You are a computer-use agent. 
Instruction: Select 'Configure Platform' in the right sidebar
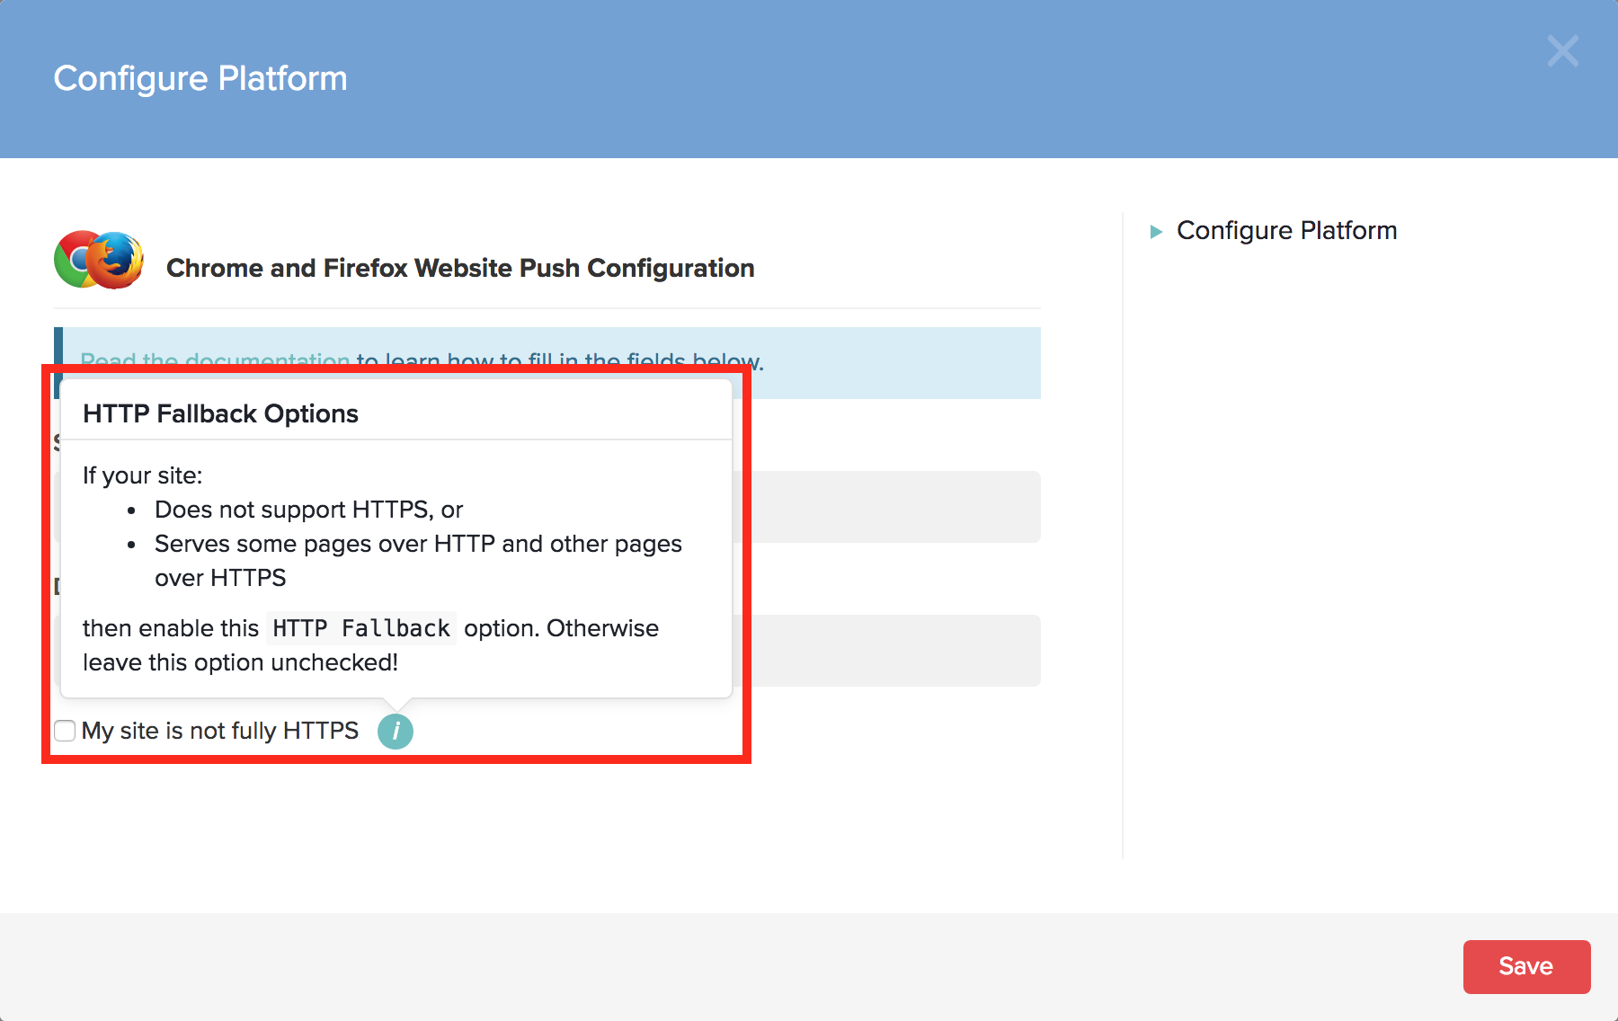click(x=1286, y=231)
